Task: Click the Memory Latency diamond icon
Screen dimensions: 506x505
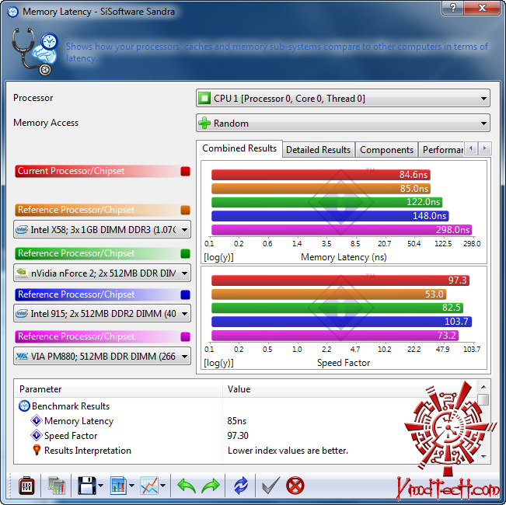Action: click(37, 420)
